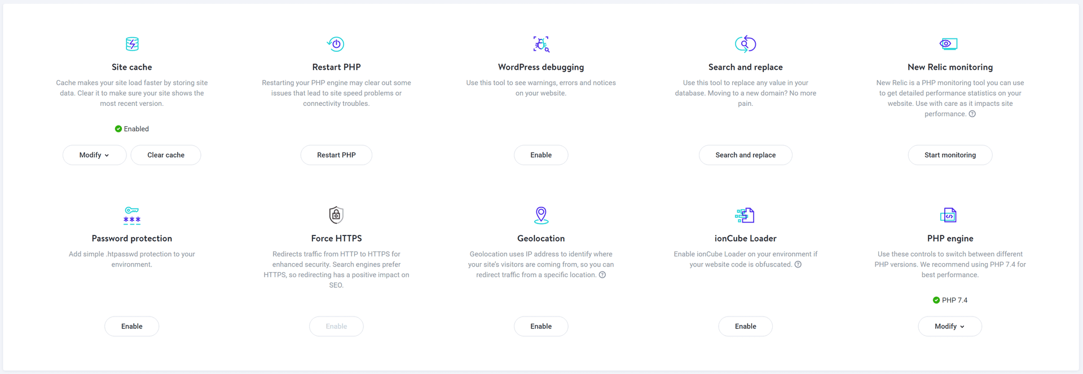Image resolution: width=1083 pixels, height=374 pixels.
Task: Enable WordPress debugging
Action: (x=541, y=155)
